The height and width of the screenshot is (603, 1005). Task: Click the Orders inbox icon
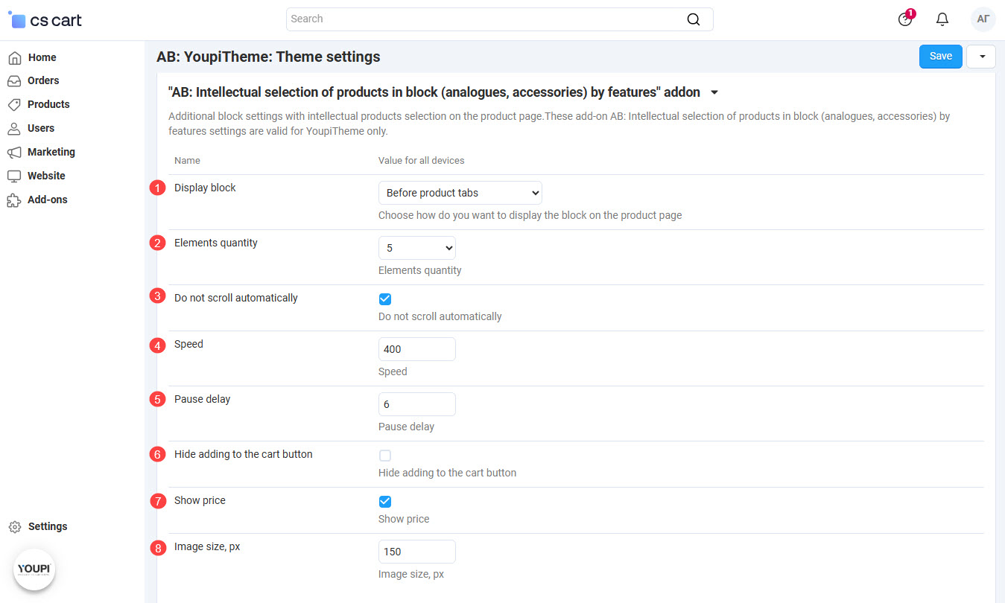click(14, 80)
